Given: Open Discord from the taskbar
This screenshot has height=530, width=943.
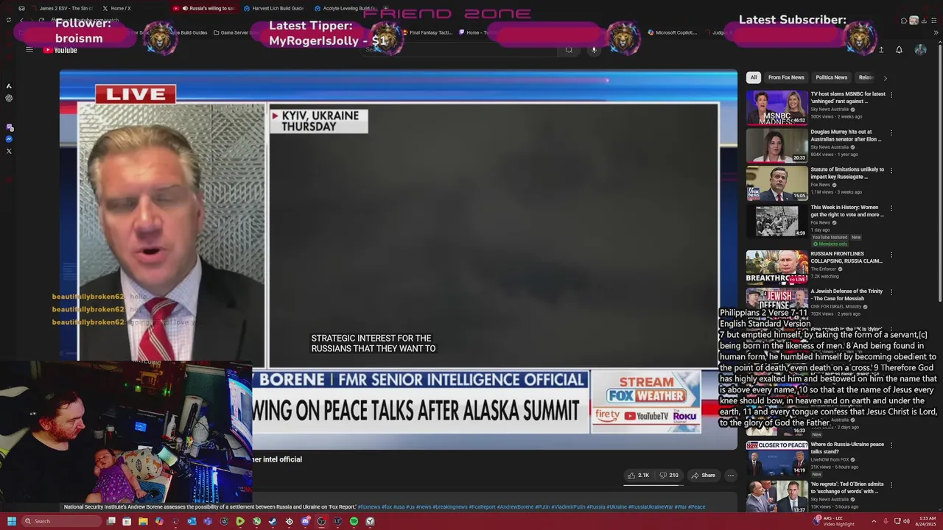Looking at the screenshot, I should pos(305,521).
